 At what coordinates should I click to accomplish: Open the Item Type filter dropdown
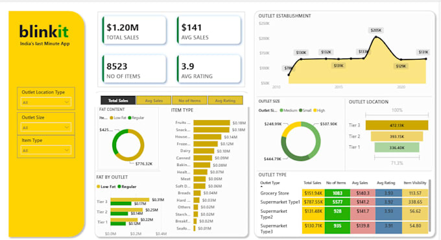(46, 150)
